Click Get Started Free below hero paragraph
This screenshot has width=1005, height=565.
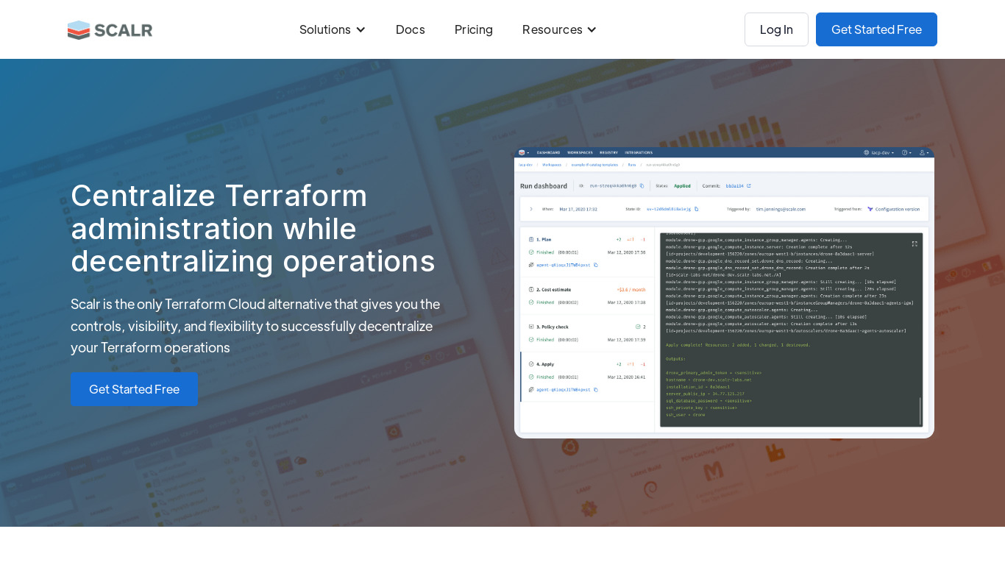point(134,389)
